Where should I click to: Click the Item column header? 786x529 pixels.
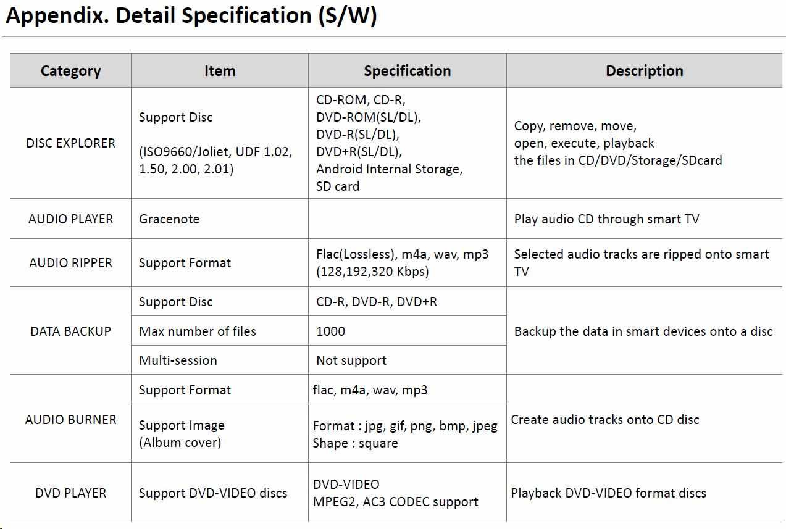(x=220, y=71)
